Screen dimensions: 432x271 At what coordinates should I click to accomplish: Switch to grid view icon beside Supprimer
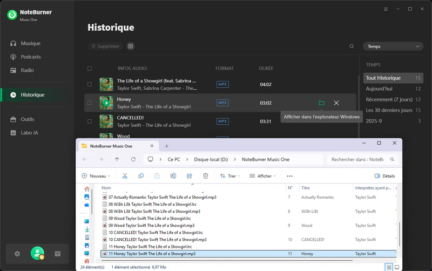click(130, 46)
